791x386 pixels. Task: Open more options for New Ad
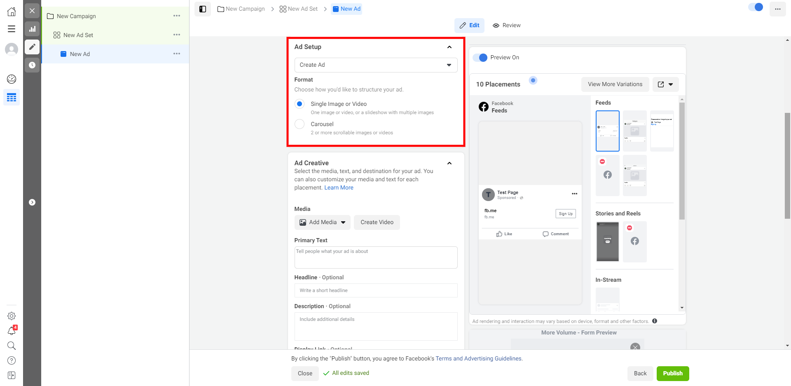(177, 54)
